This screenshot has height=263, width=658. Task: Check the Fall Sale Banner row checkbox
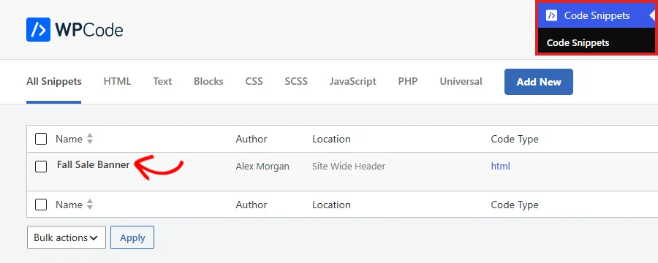[41, 167]
